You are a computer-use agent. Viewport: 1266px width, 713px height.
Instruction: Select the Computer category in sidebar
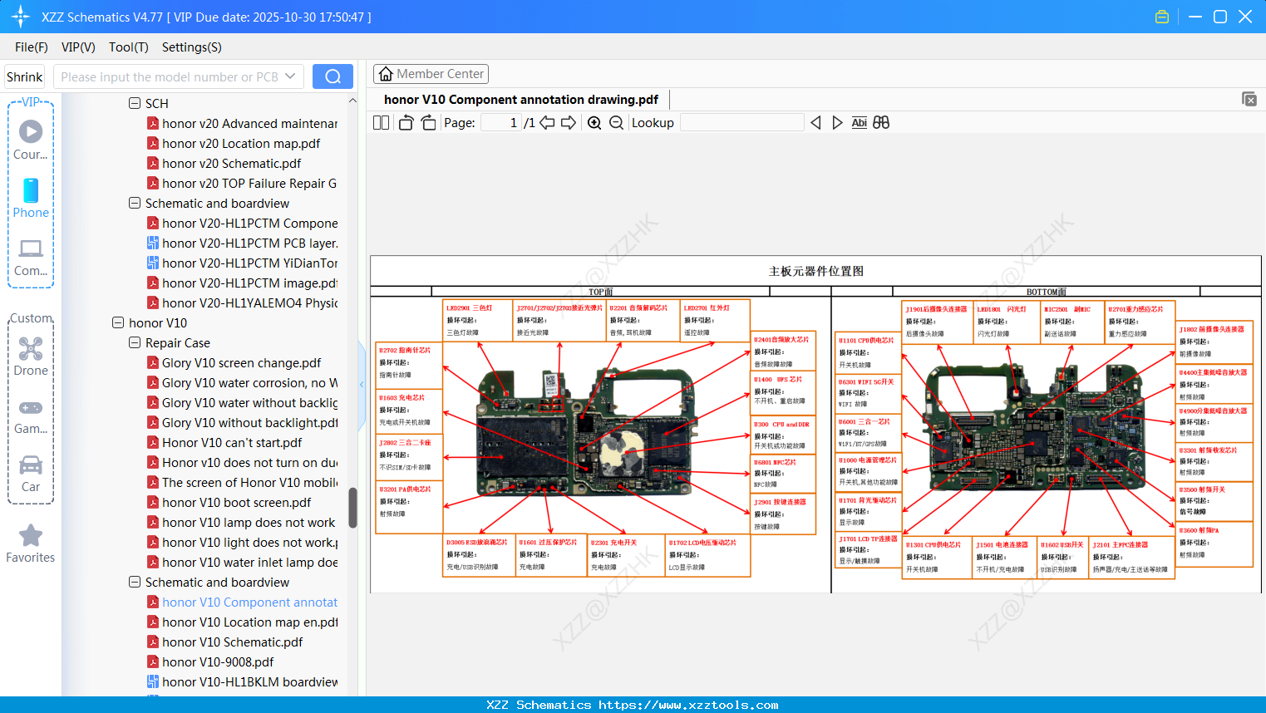31,257
